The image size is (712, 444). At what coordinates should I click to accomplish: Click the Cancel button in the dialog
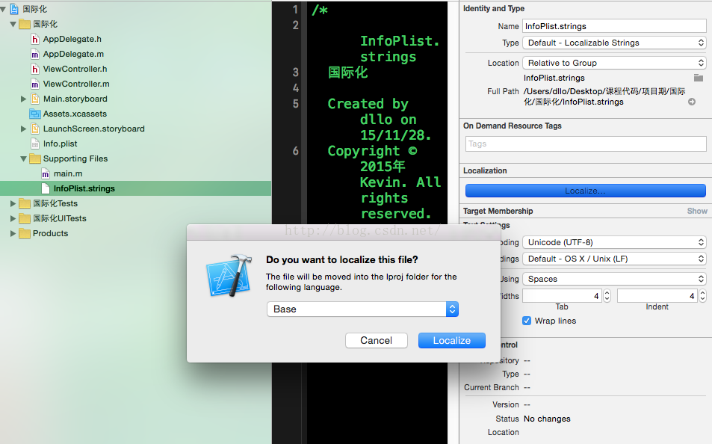(376, 340)
